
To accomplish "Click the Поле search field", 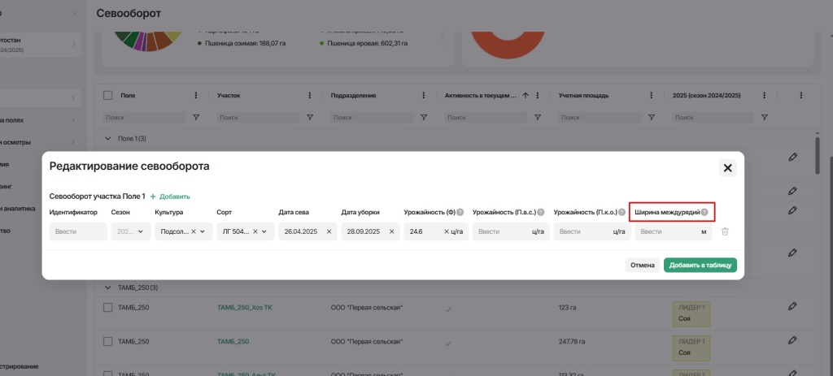I will (x=145, y=117).
